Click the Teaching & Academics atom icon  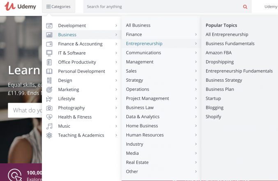(49, 135)
